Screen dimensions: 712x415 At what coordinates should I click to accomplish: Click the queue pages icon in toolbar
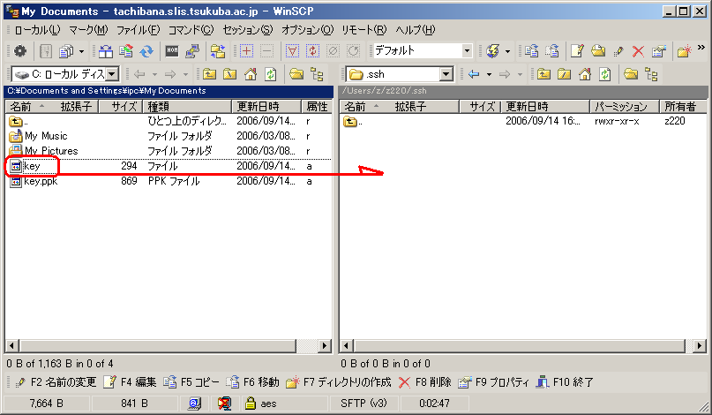tap(66, 51)
